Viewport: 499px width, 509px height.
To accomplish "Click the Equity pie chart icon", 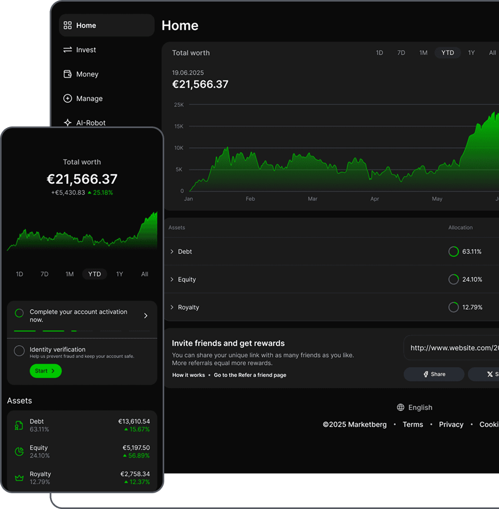I will pyautogui.click(x=19, y=452).
